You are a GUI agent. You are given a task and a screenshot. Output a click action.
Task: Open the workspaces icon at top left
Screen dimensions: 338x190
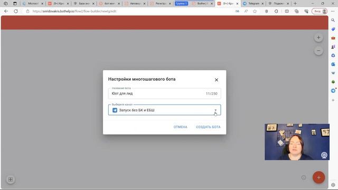pyautogui.click(x=6, y=4)
